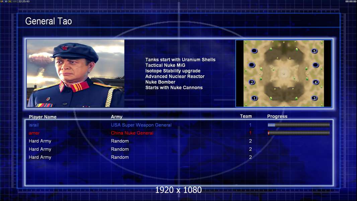Click team number 2 in third Hard Army row

coord(251,157)
